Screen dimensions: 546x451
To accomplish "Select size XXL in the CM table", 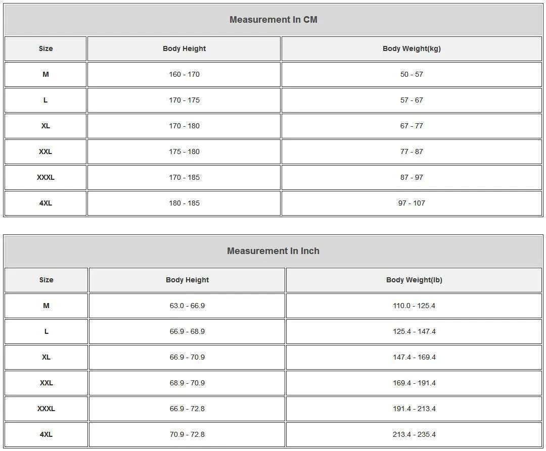I will [x=45, y=152].
